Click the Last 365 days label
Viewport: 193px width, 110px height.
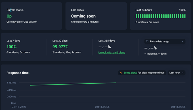tap(107, 41)
